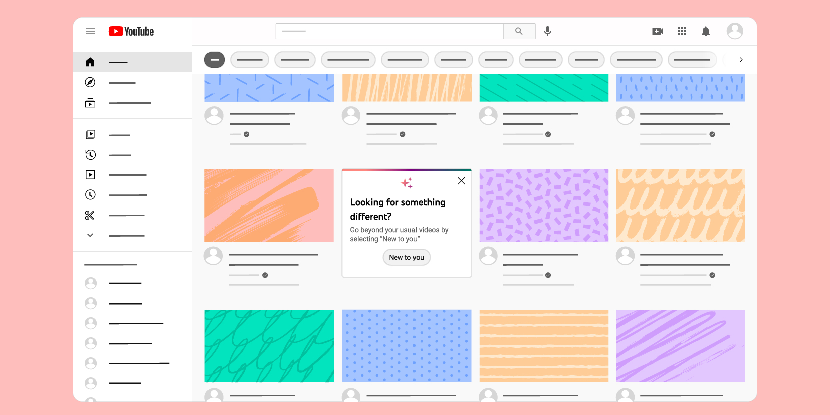The image size is (830, 415).
Task: Open Your clips scissors icon
Action: (x=90, y=215)
